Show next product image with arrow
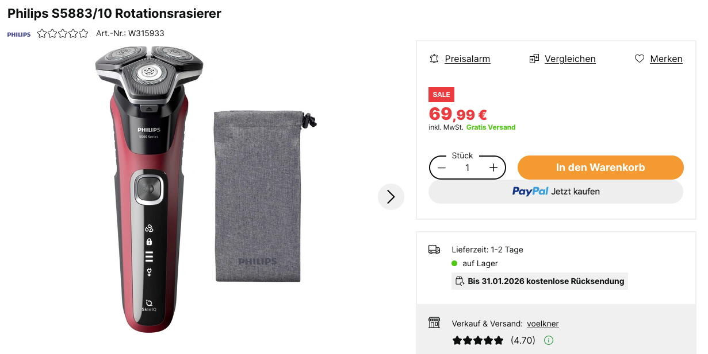The image size is (708, 354). [391, 197]
